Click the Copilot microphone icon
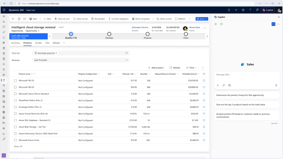 tap(276, 85)
